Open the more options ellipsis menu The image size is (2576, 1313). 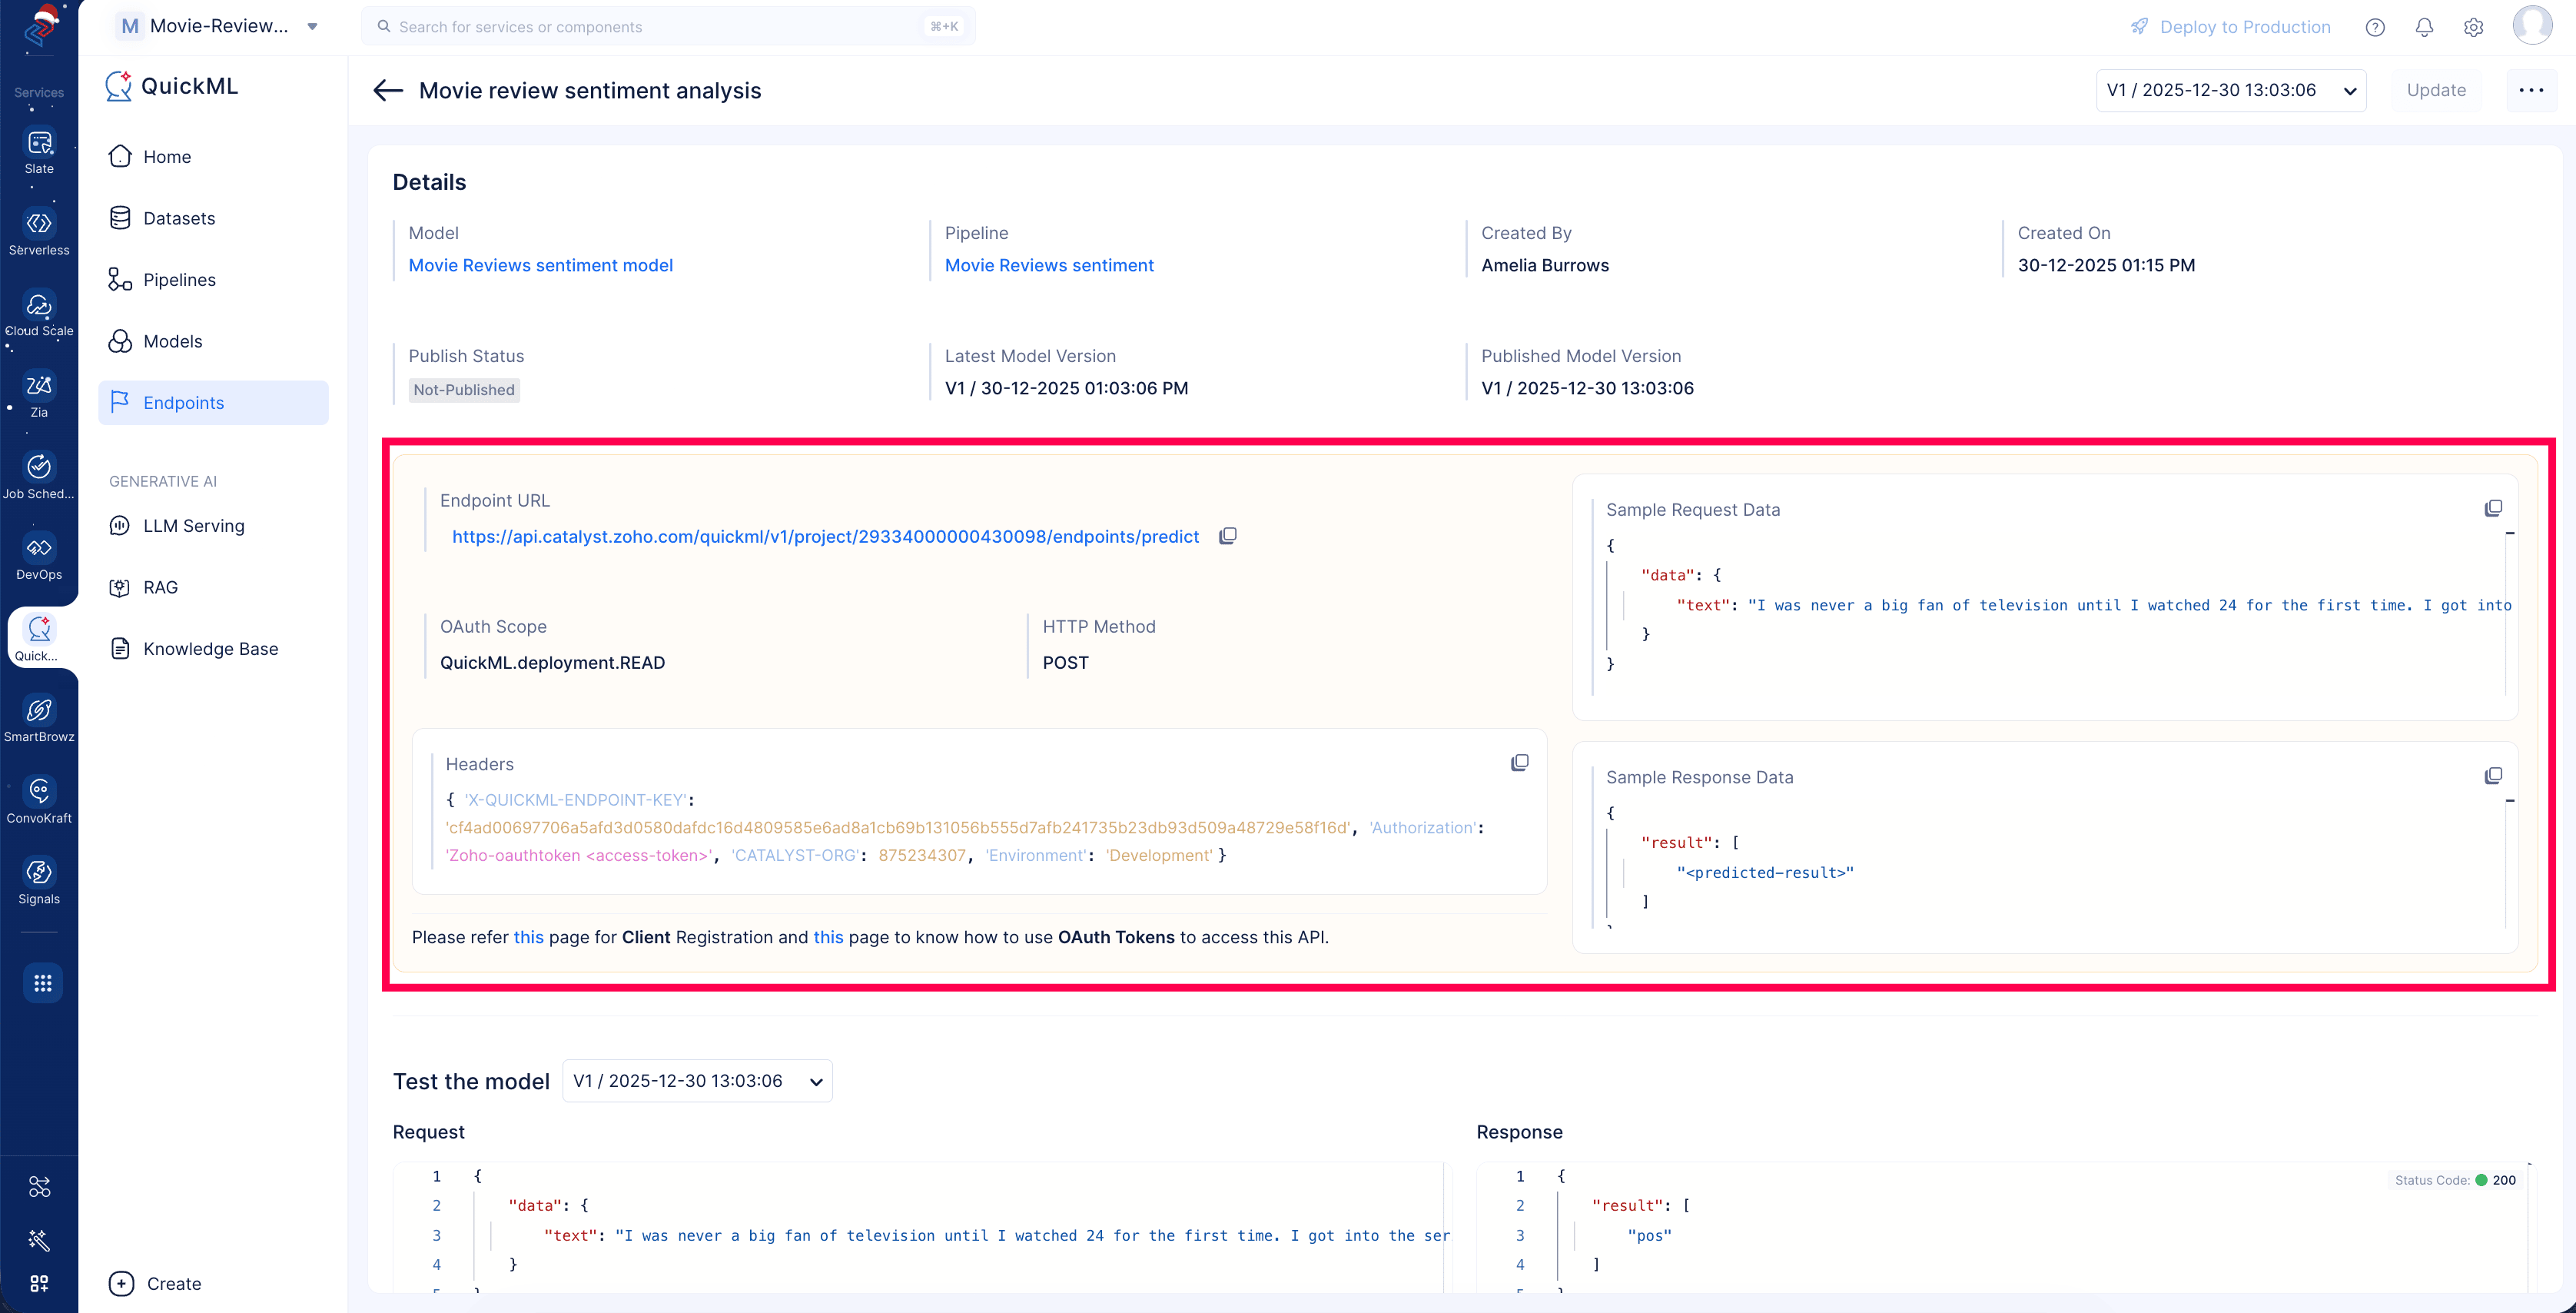point(2531,90)
